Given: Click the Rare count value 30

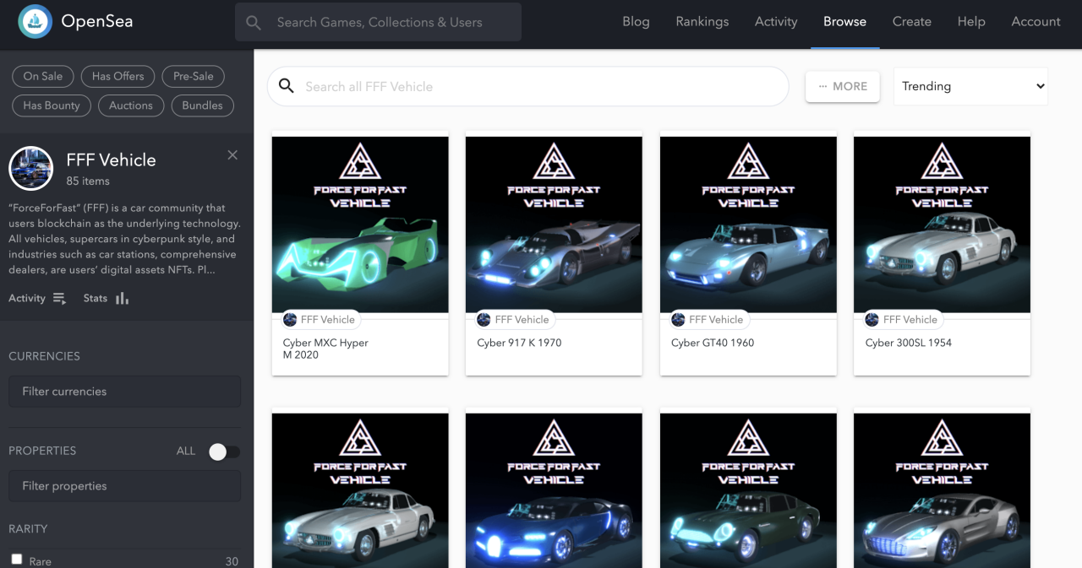Looking at the screenshot, I should pyautogui.click(x=232, y=561).
